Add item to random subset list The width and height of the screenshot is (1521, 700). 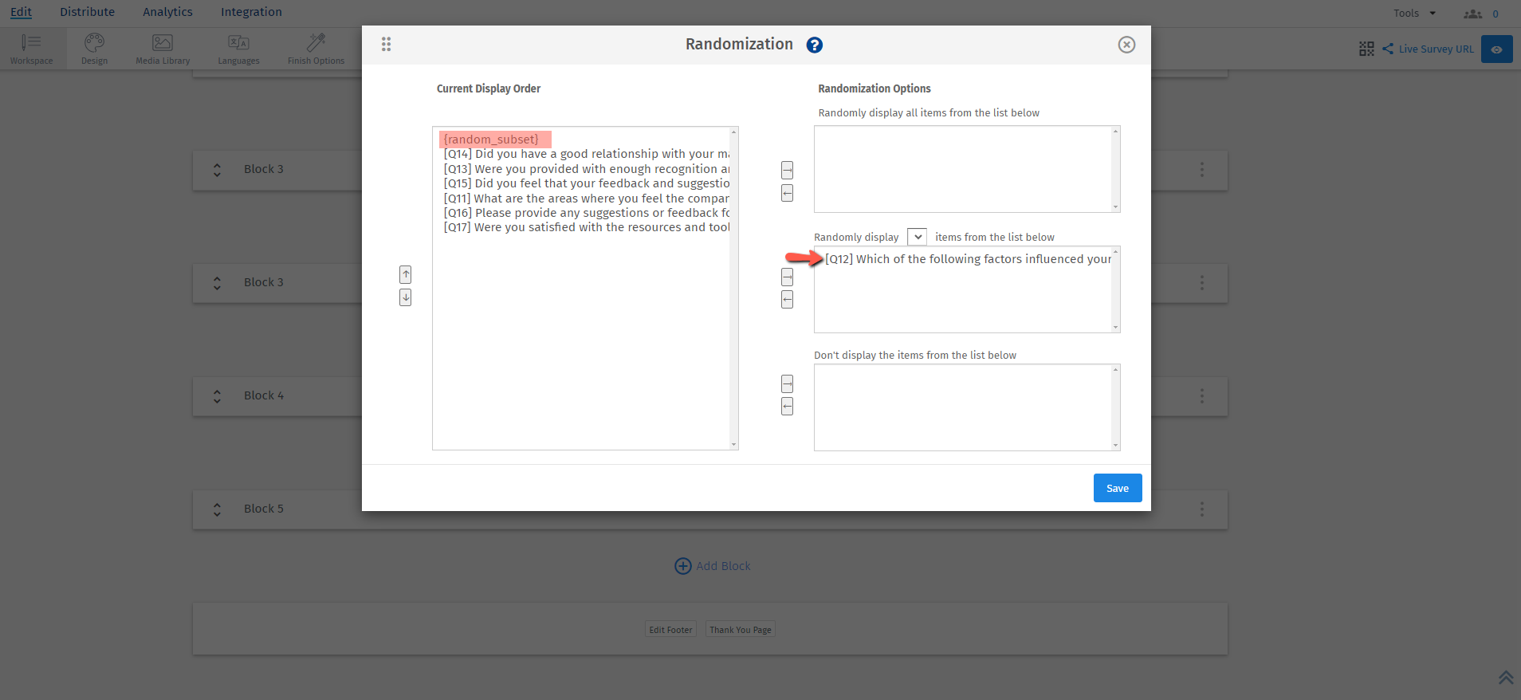pyautogui.click(x=788, y=277)
